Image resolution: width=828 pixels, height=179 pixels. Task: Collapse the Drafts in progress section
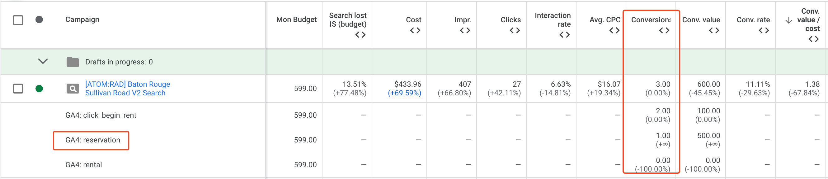coord(43,61)
